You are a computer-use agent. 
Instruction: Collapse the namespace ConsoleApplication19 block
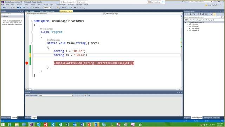(32, 21)
